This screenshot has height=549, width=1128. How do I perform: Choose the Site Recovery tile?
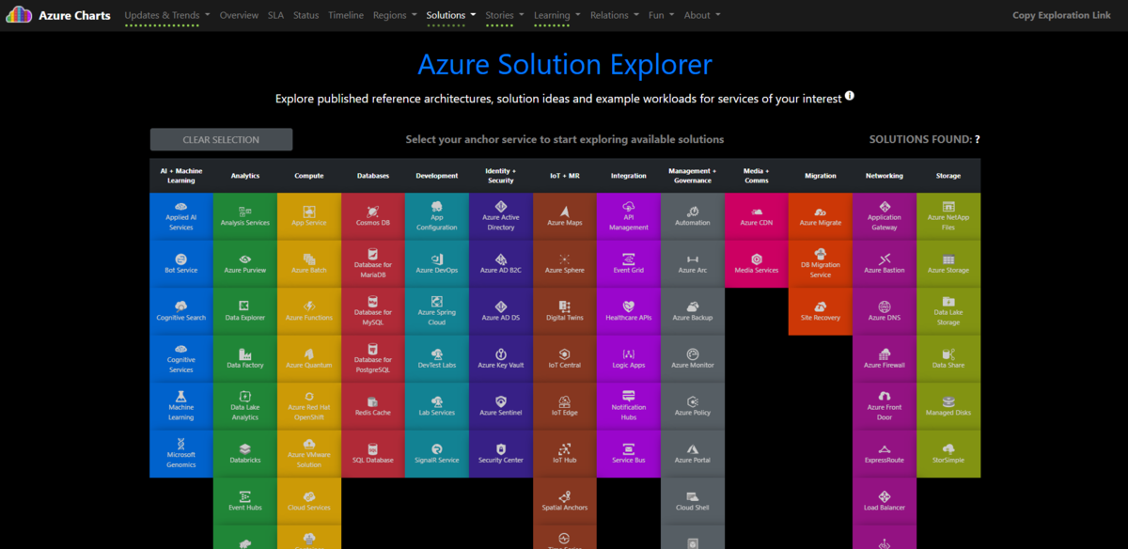[821, 311]
